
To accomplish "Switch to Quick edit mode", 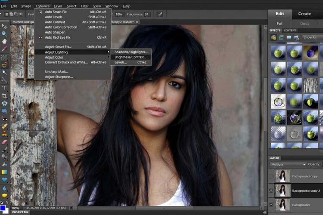I will pyautogui.click(x=304, y=24).
